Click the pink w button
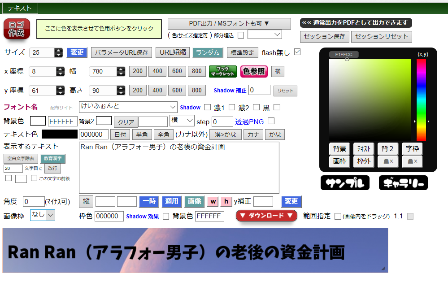This screenshot has height=282, width=448. click(213, 201)
